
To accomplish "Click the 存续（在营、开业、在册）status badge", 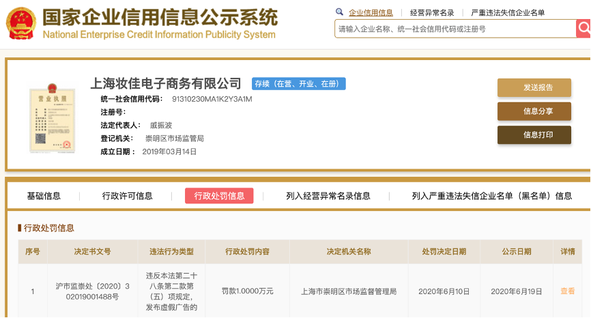I will point(298,84).
